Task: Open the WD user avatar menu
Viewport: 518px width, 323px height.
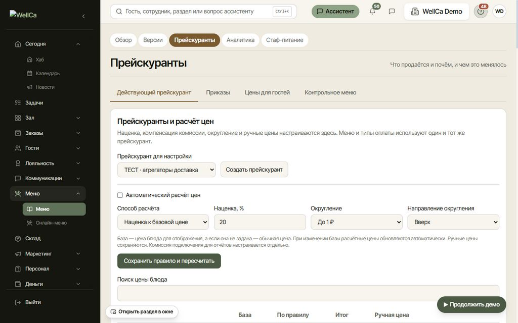Action: click(x=499, y=11)
